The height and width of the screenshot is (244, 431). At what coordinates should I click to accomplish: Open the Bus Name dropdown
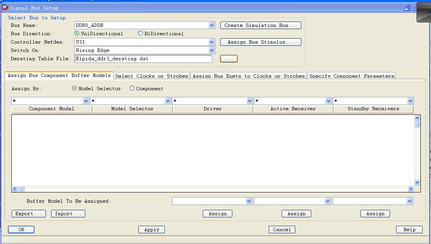click(212, 25)
